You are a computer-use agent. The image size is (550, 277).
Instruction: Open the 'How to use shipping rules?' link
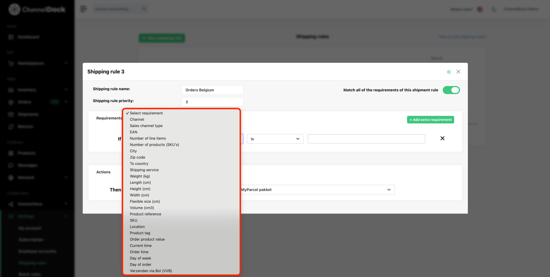tap(462, 37)
